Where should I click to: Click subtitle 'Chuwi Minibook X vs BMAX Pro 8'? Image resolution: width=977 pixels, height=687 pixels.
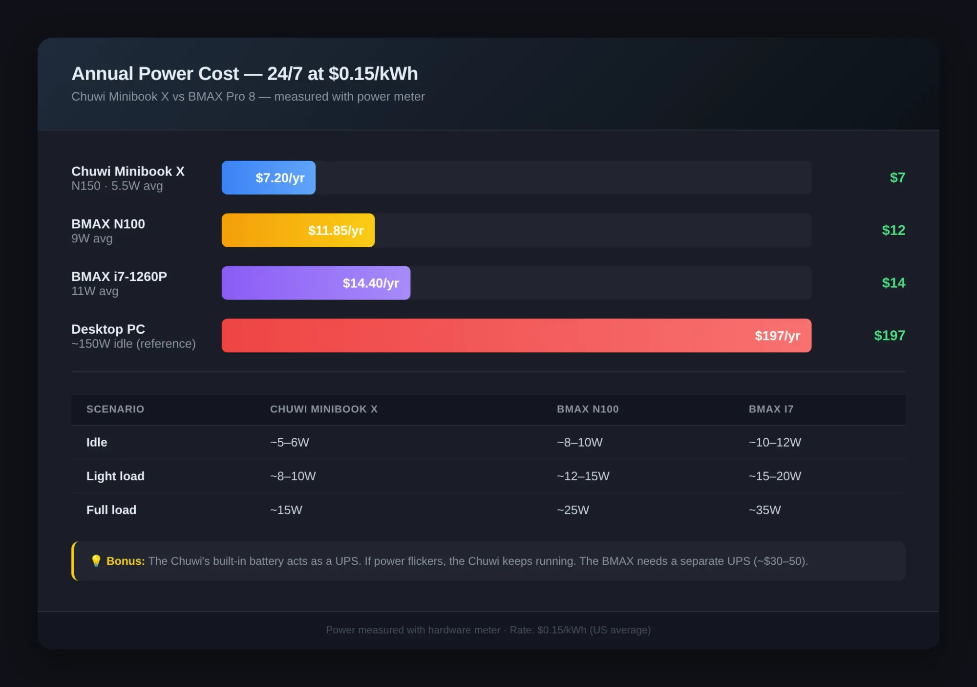coord(163,97)
